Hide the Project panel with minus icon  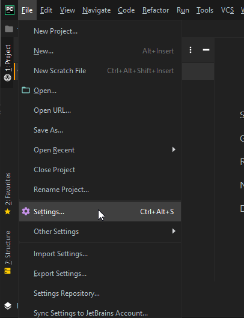pyautogui.click(x=206, y=50)
